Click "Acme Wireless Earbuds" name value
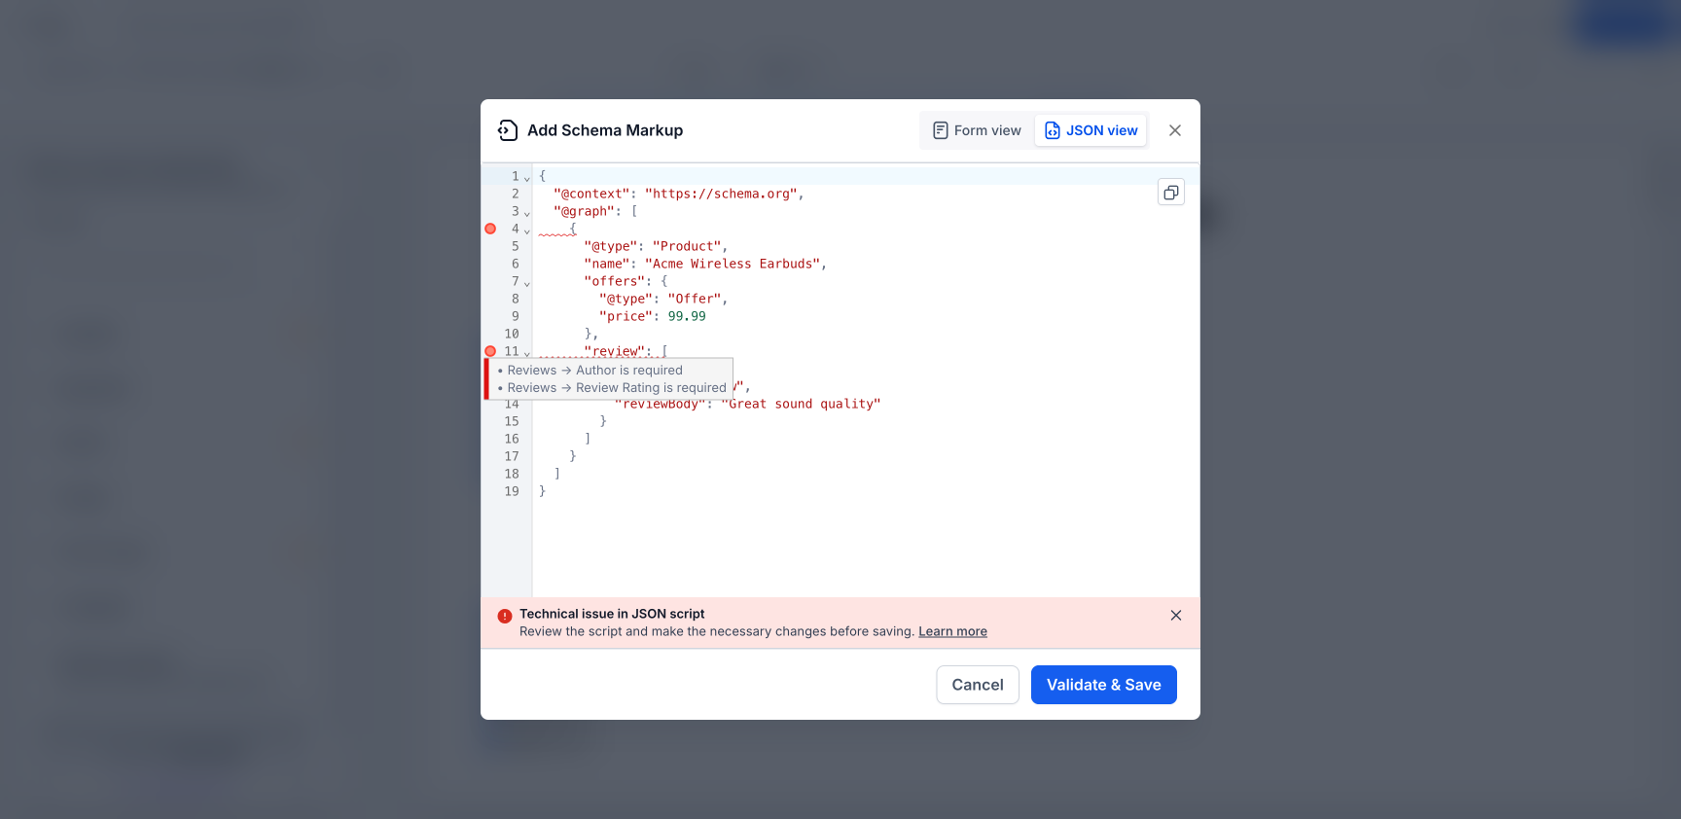 click(x=733, y=264)
